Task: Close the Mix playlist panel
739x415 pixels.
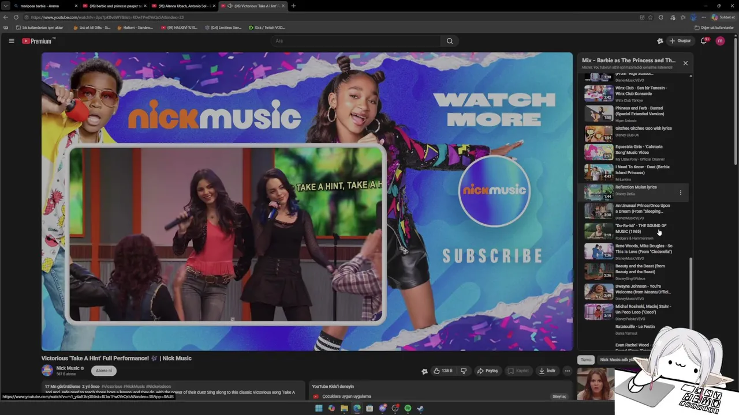Action: (x=685, y=63)
